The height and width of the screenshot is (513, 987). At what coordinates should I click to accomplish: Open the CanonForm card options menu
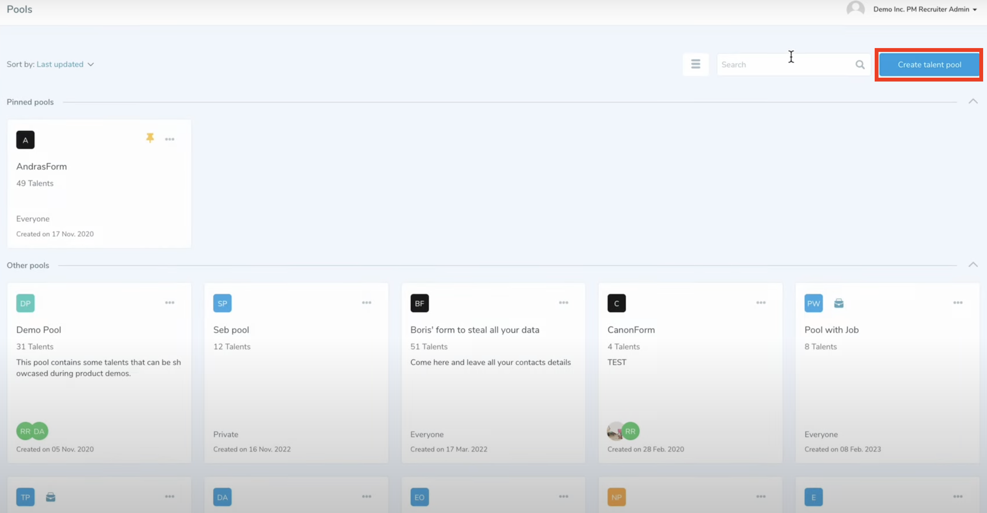coord(761,303)
